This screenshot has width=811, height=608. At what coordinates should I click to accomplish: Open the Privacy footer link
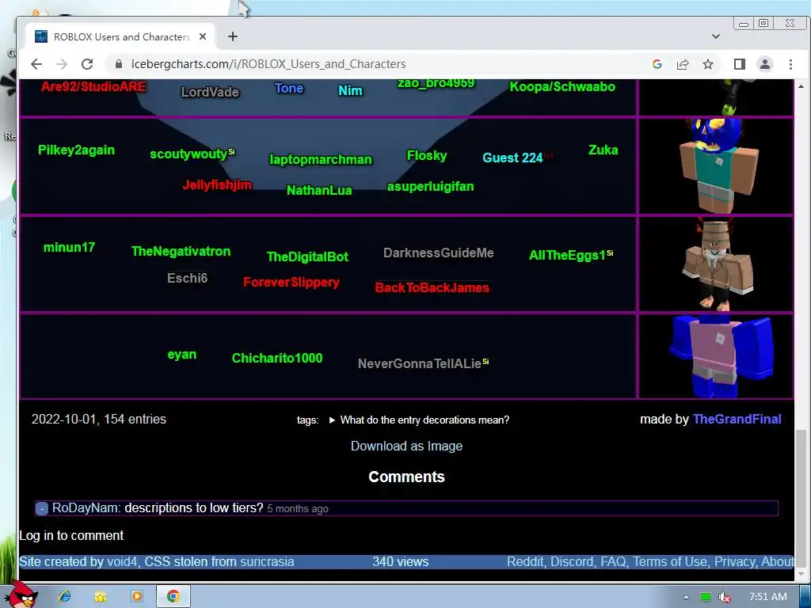[734, 562]
